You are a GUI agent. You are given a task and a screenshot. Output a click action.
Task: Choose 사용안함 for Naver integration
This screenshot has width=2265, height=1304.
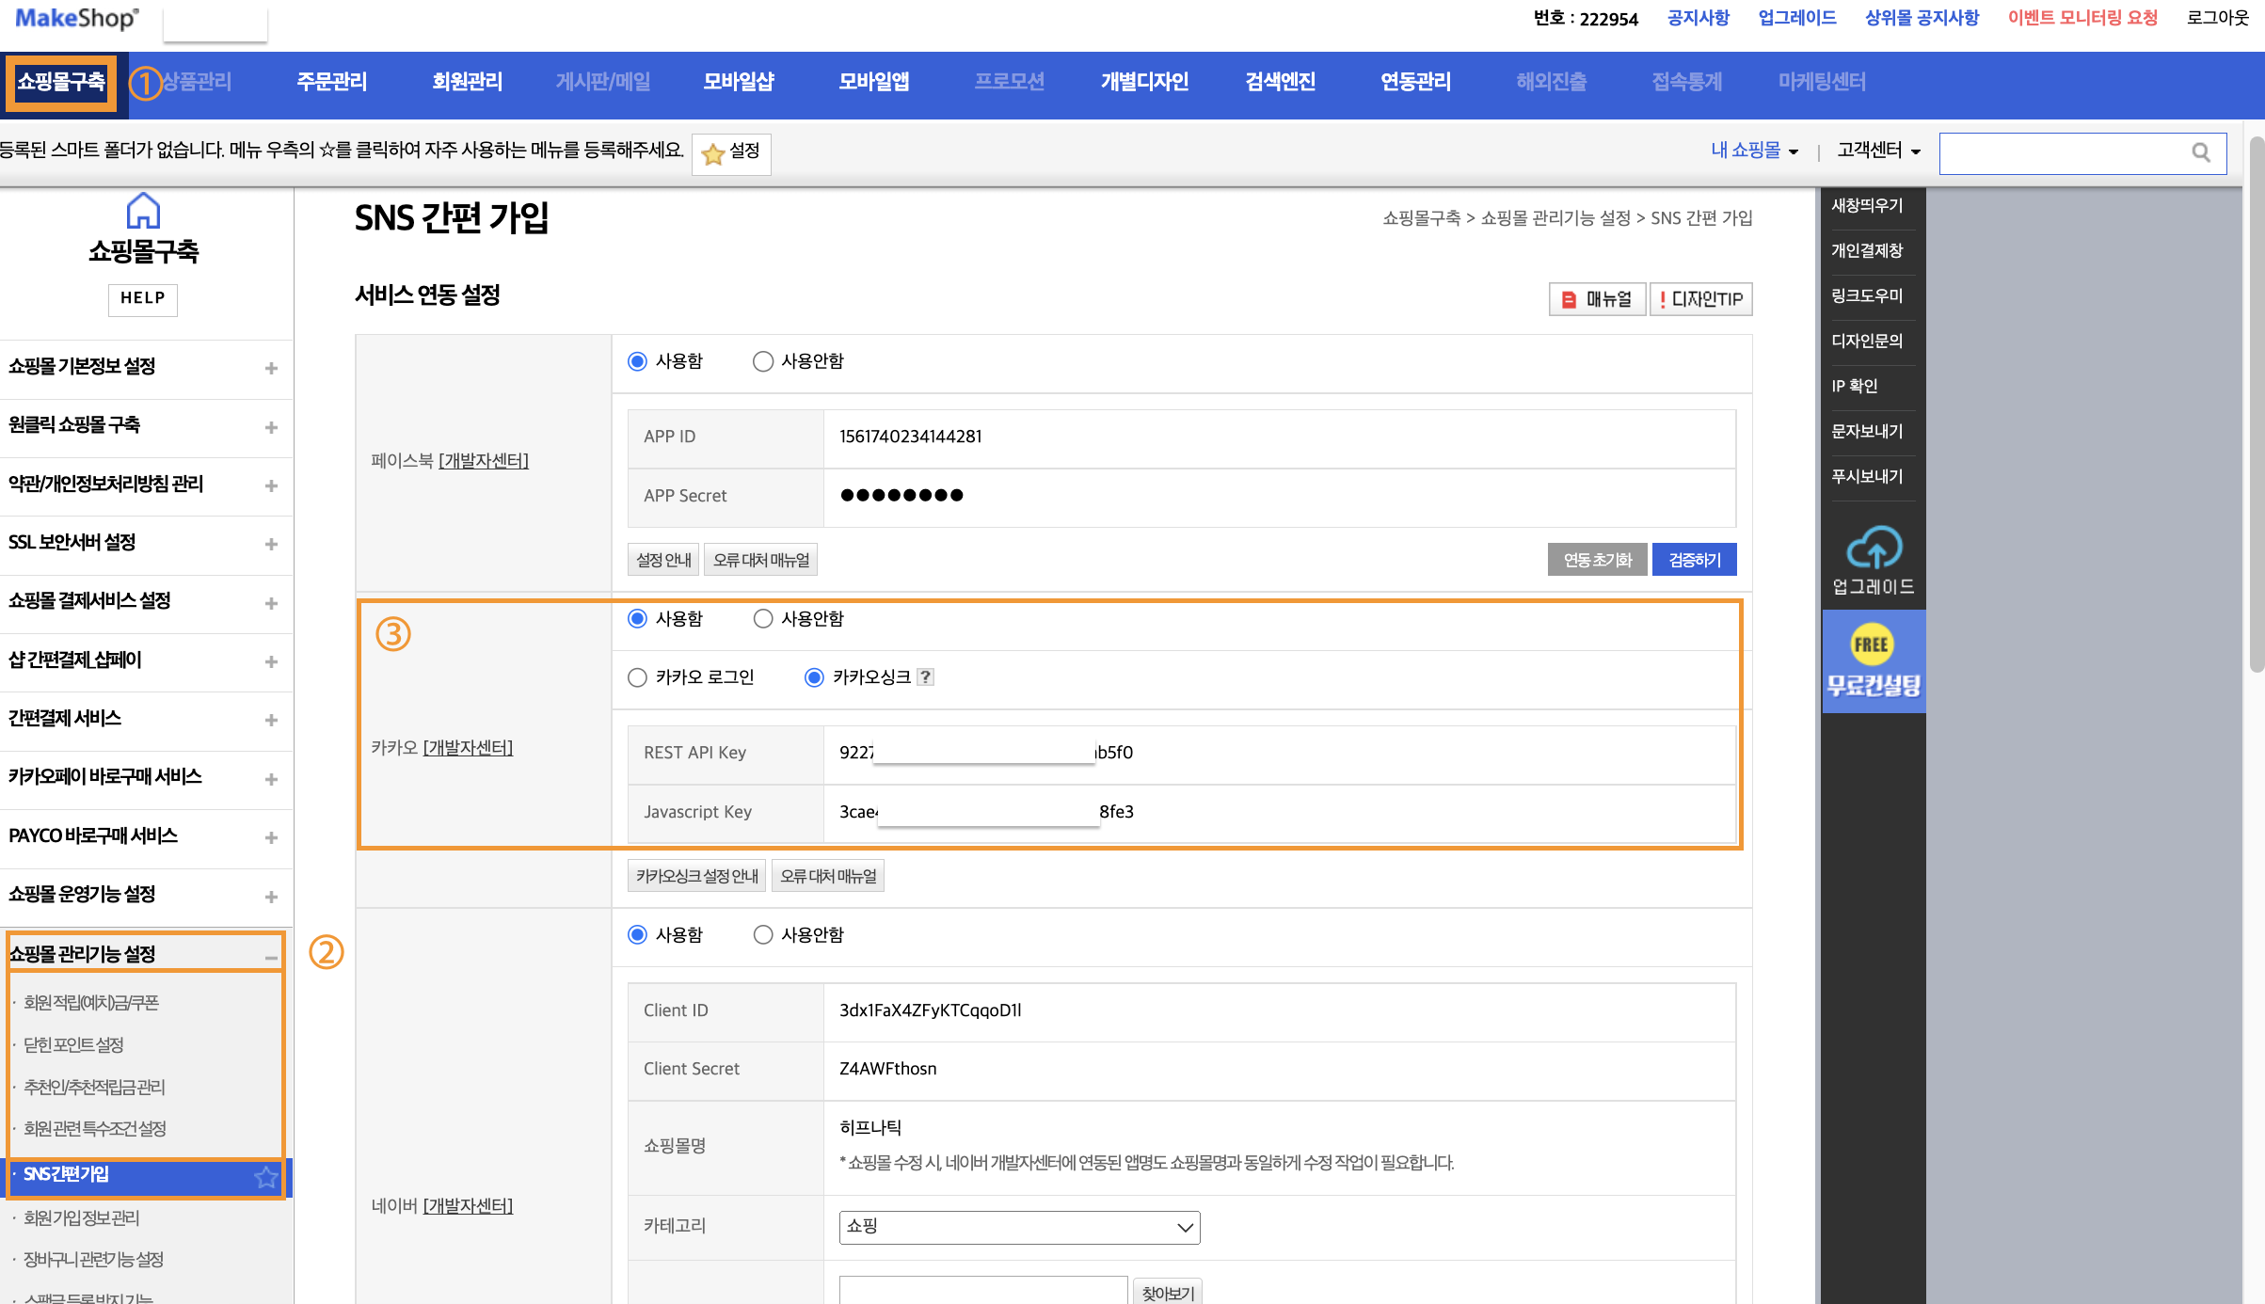click(x=763, y=935)
